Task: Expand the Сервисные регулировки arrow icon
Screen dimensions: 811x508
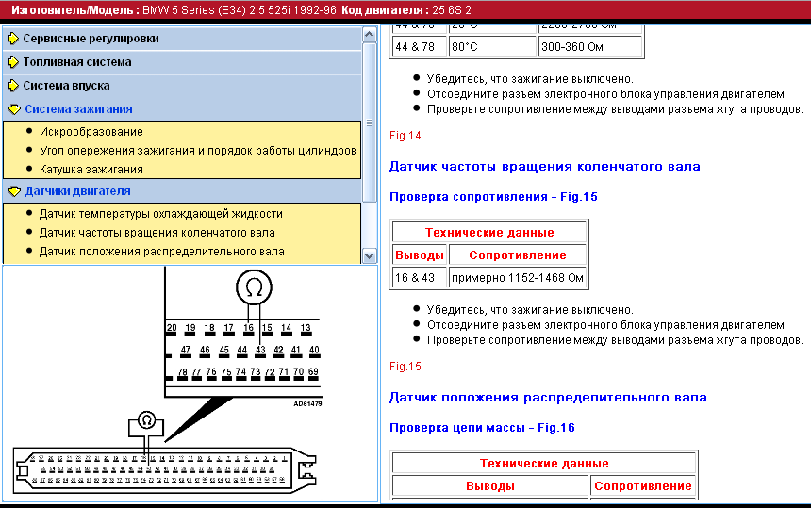Action: pos(13,39)
